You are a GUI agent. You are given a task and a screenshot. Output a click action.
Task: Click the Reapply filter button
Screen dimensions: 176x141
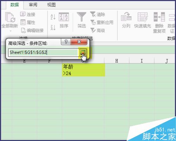pos(102,22)
